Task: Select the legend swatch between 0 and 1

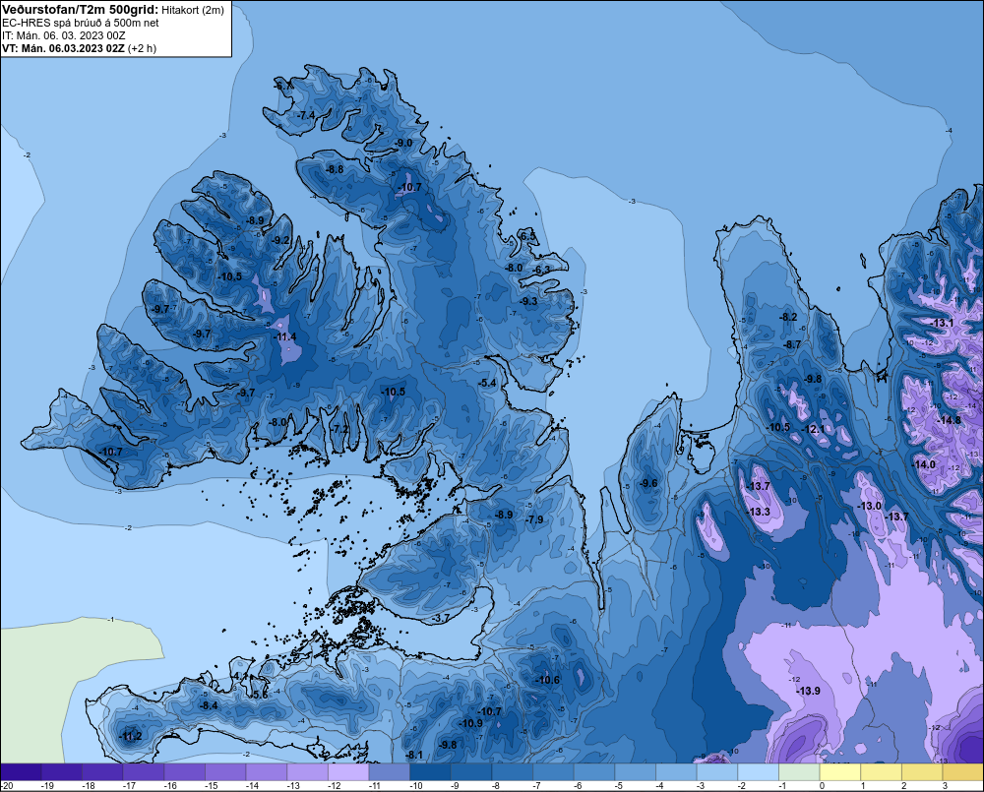Action: [x=840, y=772]
